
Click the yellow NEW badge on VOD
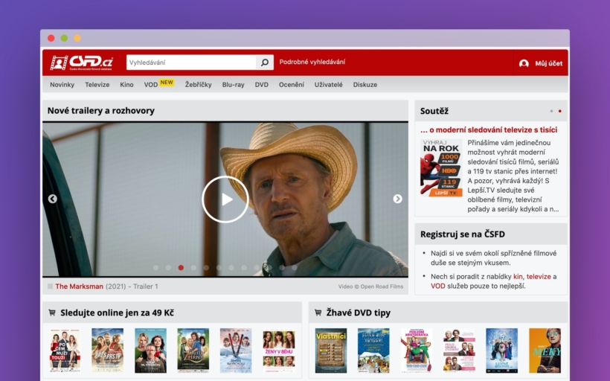[x=167, y=82]
